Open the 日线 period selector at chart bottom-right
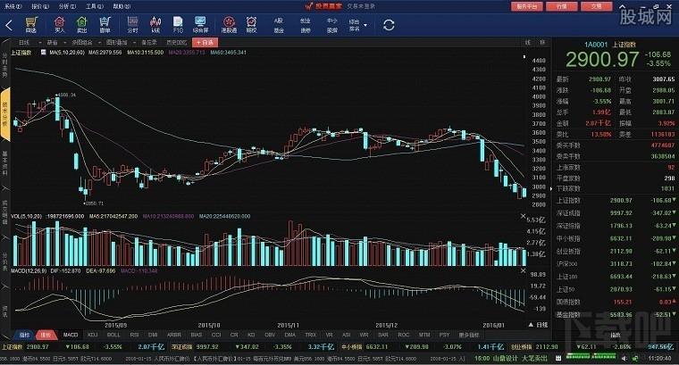The image size is (679, 365). click(538, 324)
